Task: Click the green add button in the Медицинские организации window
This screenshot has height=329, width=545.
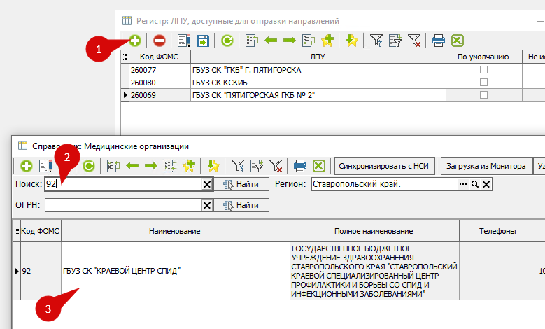Action: 26,166
